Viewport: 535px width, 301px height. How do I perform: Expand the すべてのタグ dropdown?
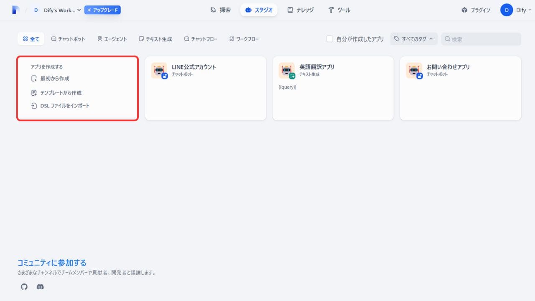414,39
